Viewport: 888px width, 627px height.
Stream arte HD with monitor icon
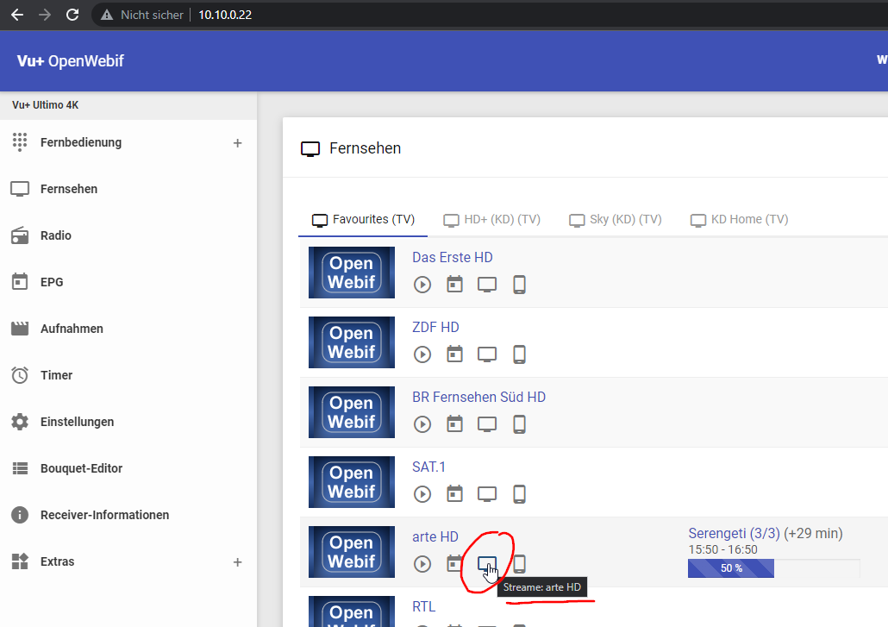pyautogui.click(x=487, y=564)
